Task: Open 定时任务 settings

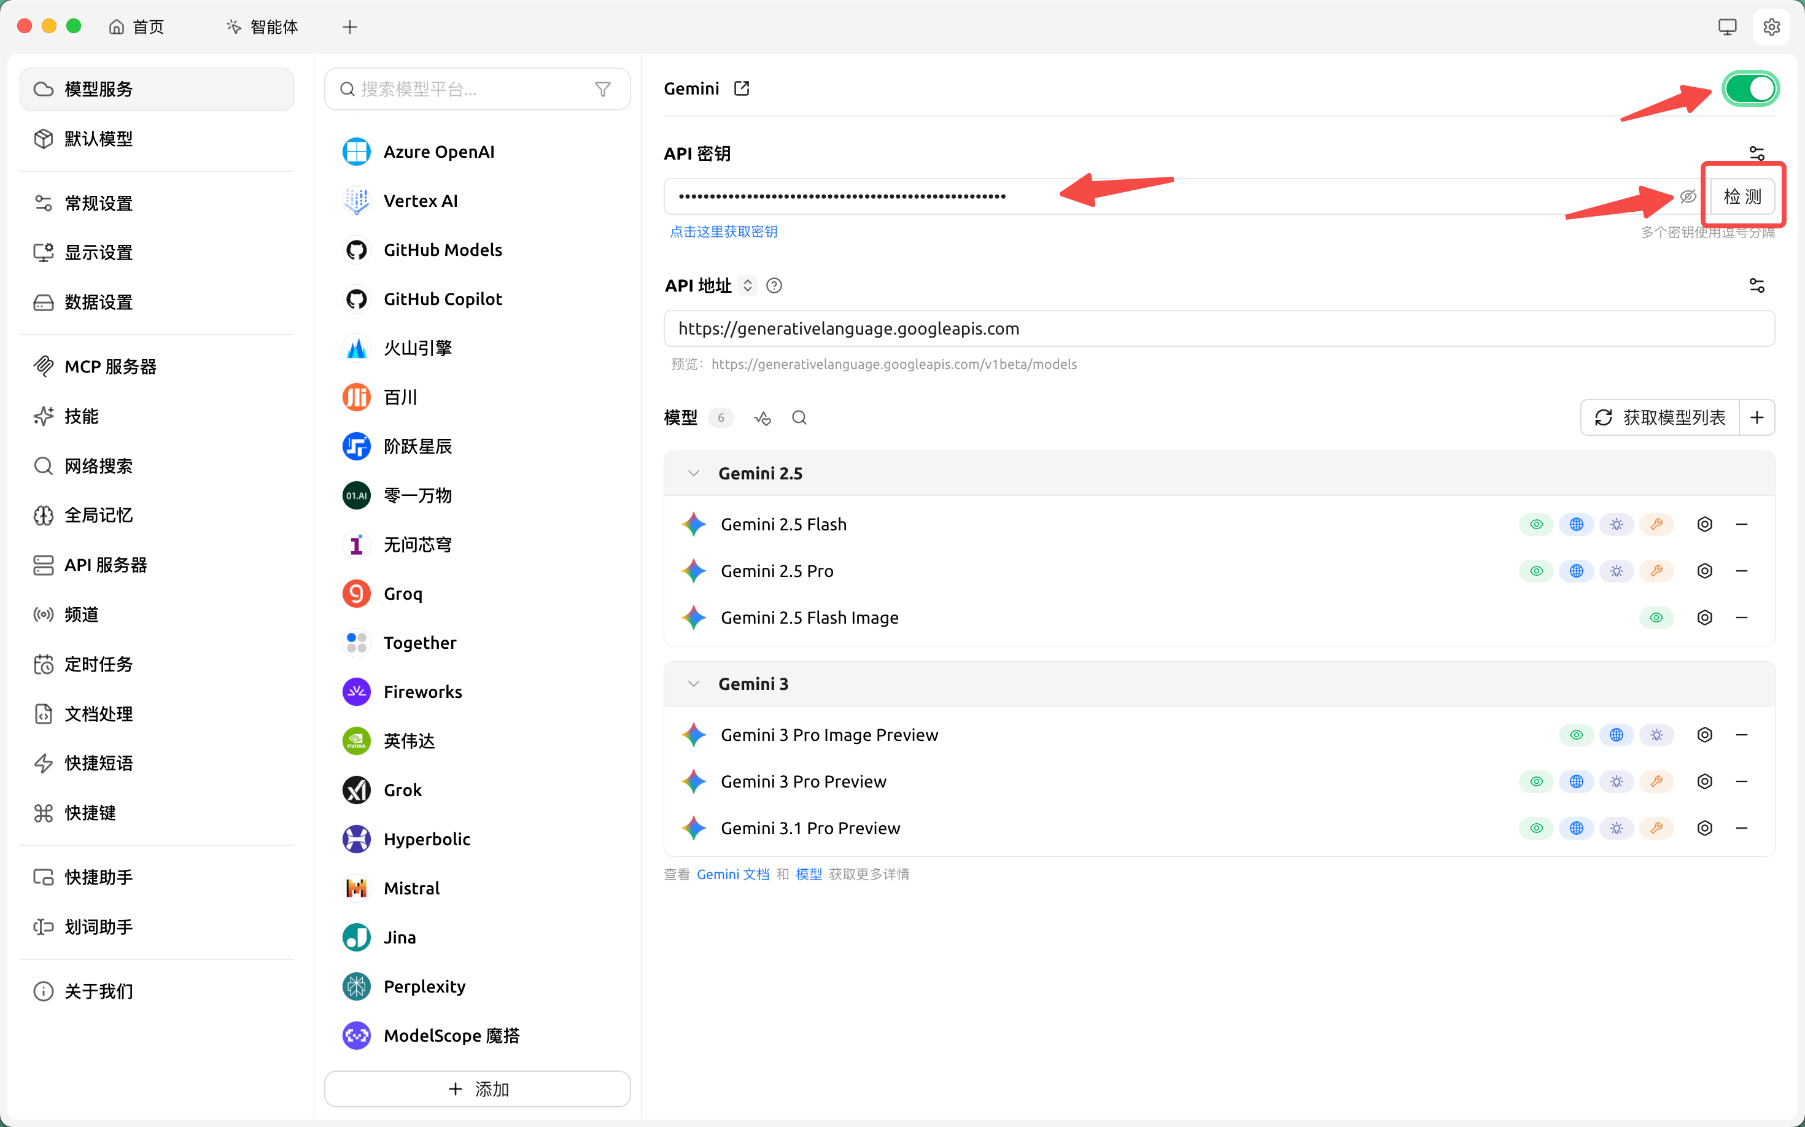Action: pos(157,664)
